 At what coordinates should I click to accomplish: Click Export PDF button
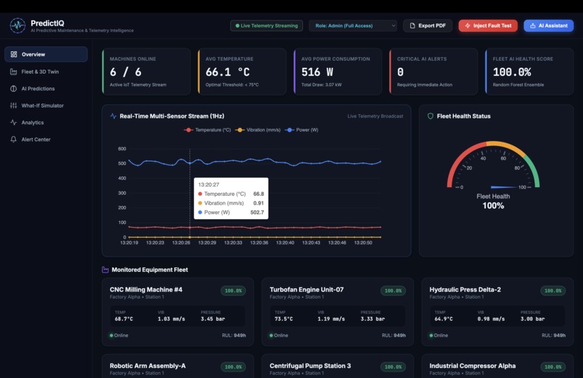[x=427, y=25]
